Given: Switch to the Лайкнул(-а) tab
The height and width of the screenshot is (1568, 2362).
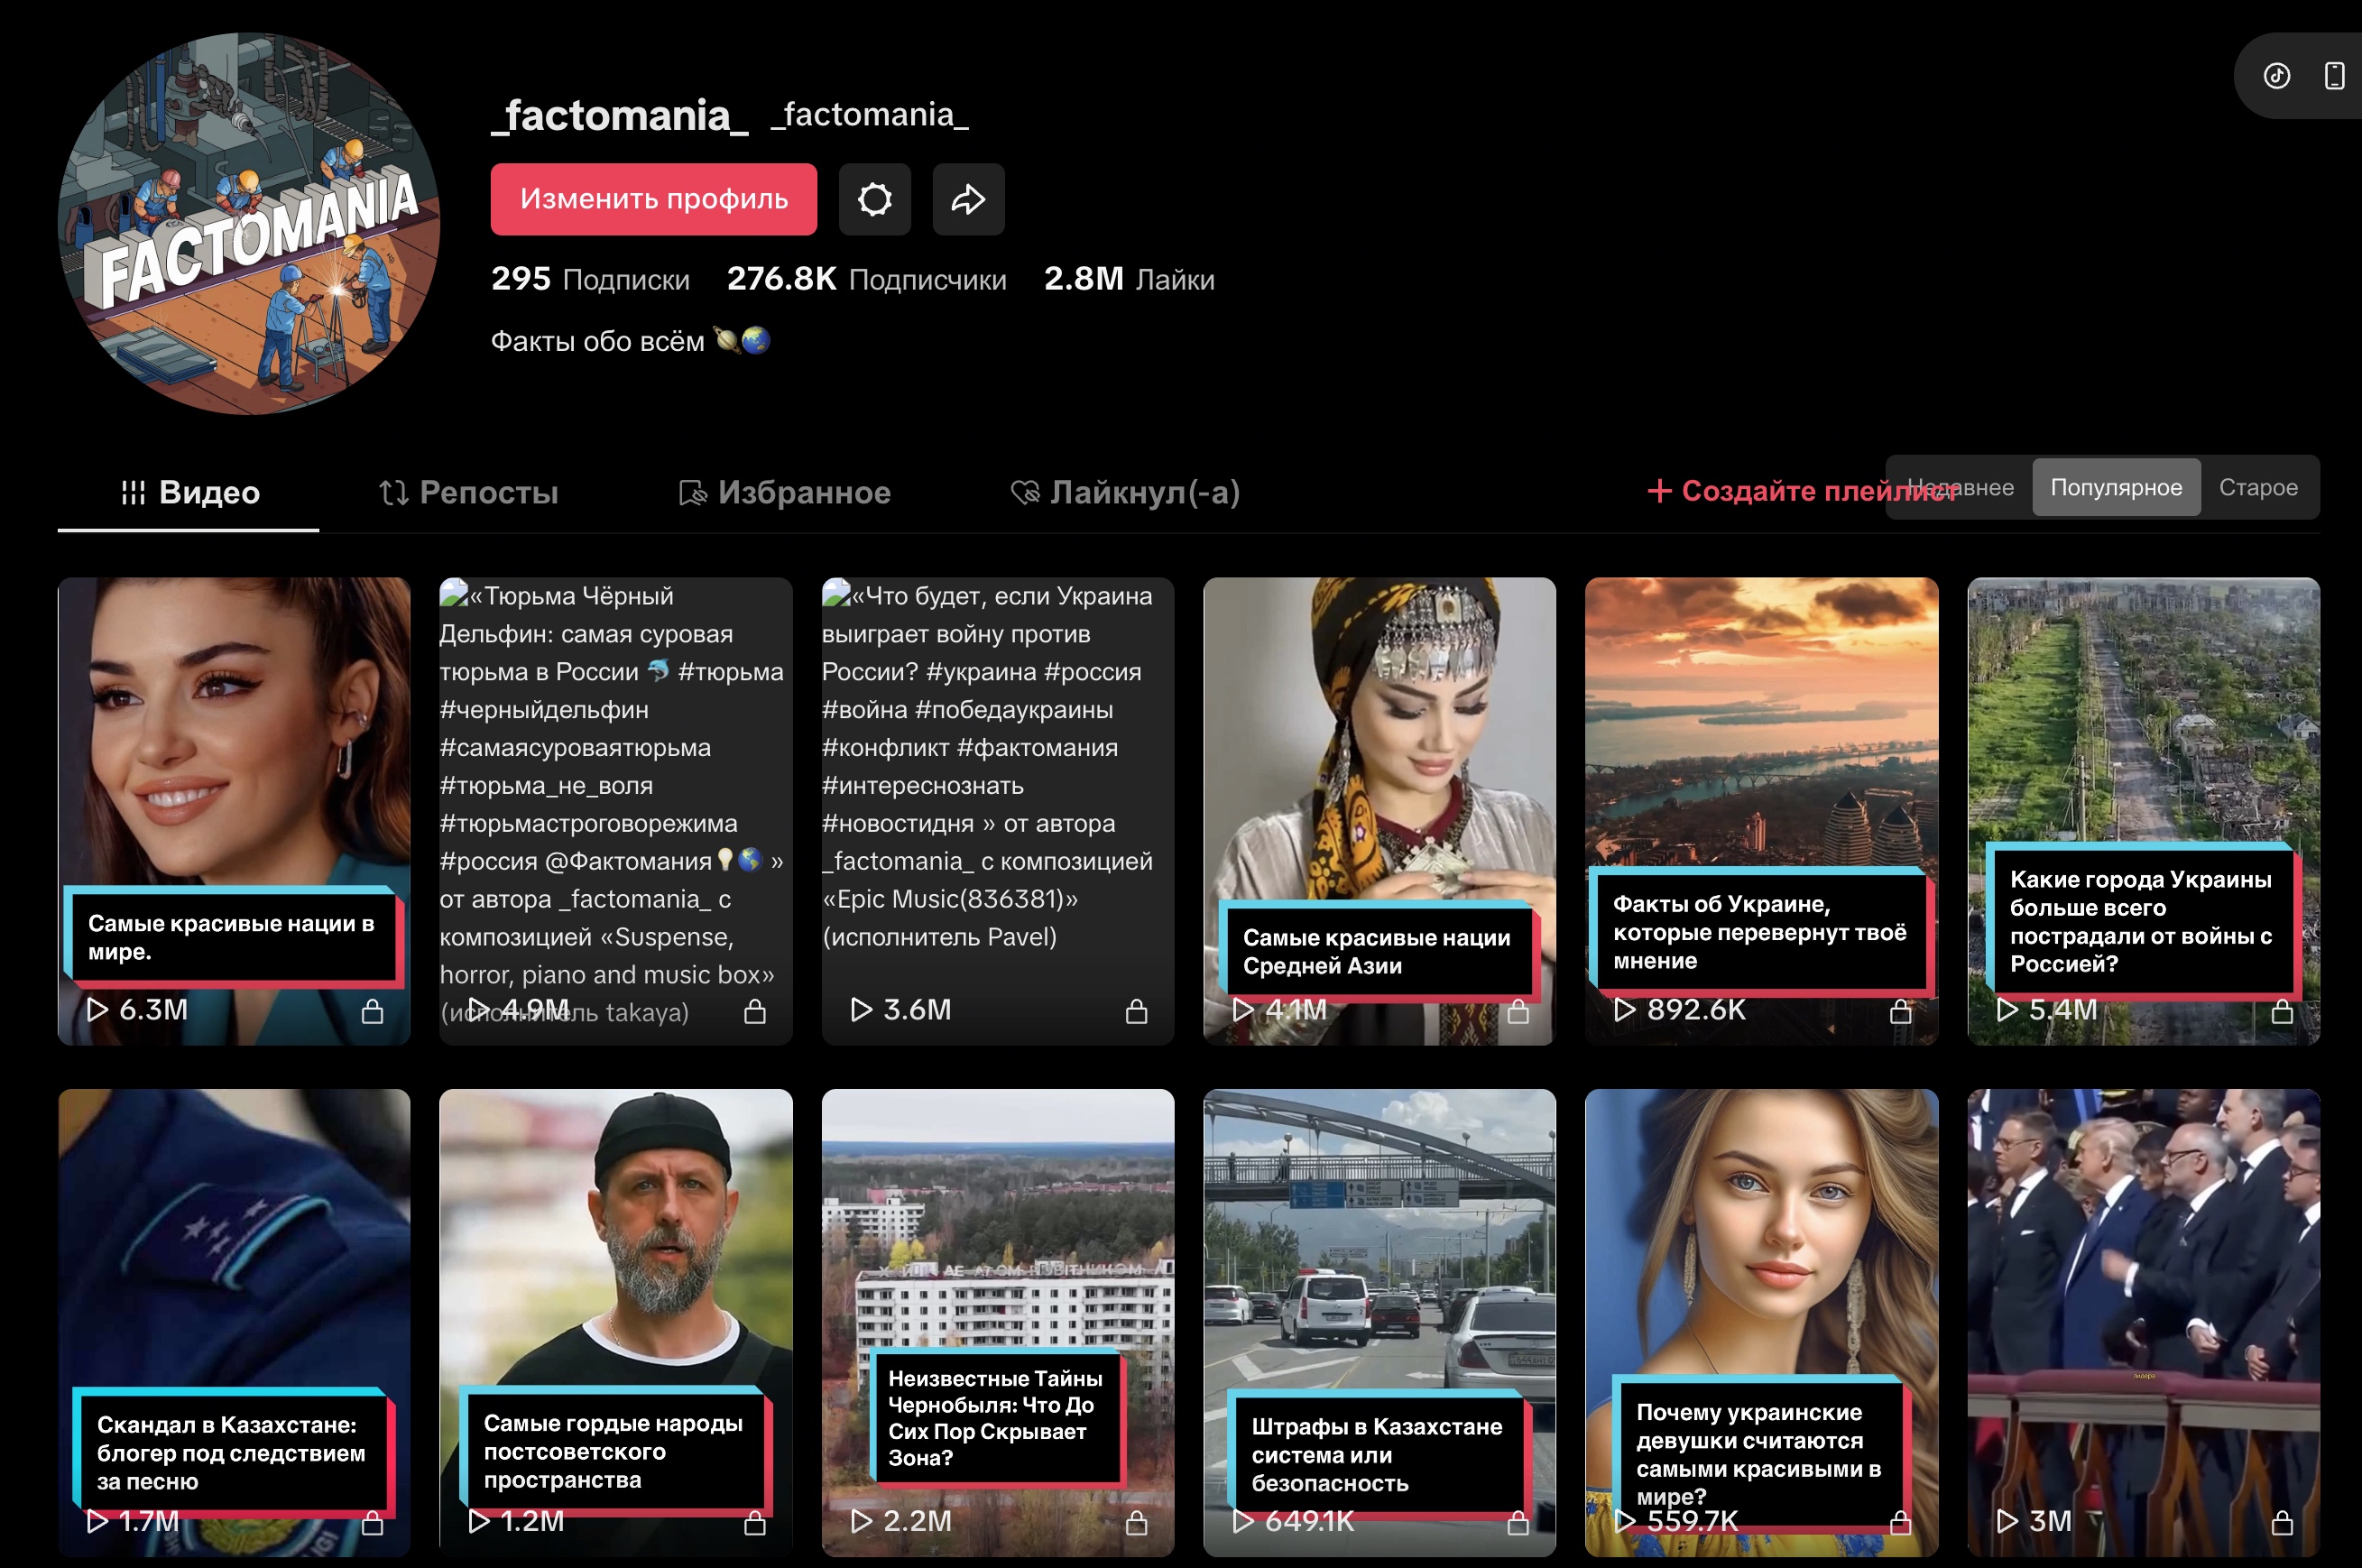Looking at the screenshot, I should point(1125,492).
